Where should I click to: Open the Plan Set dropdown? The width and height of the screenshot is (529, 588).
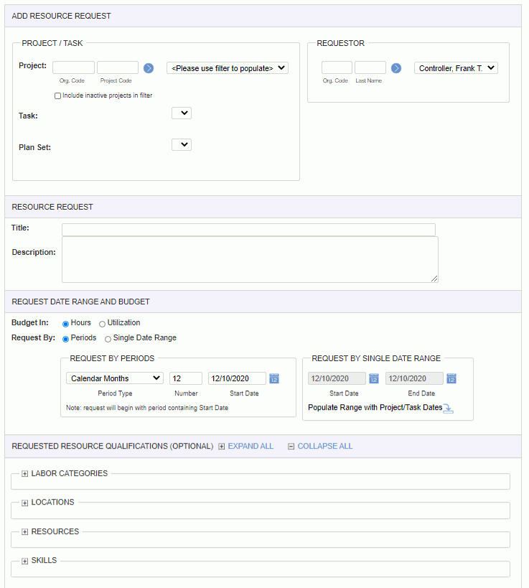coord(182,144)
